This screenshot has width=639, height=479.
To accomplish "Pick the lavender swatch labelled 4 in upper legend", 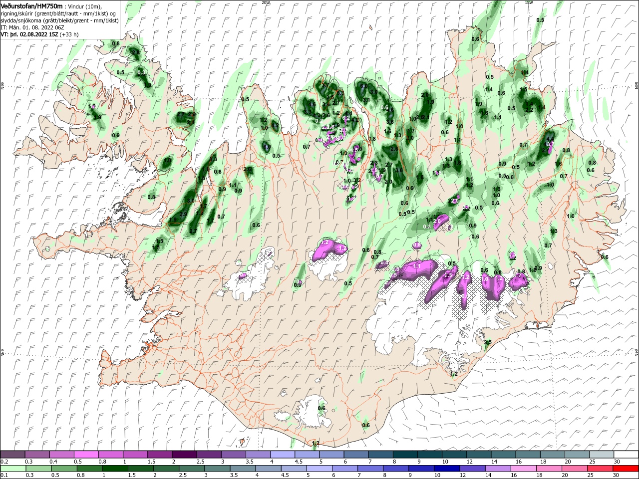I will tap(283, 455).
